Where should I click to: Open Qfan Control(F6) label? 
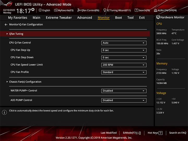click(90, 10)
